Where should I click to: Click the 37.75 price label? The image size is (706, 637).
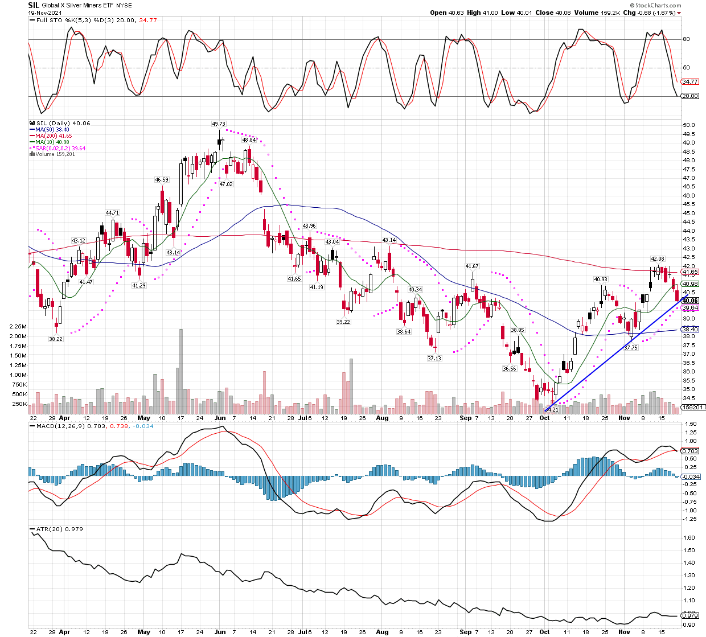(x=631, y=348)
